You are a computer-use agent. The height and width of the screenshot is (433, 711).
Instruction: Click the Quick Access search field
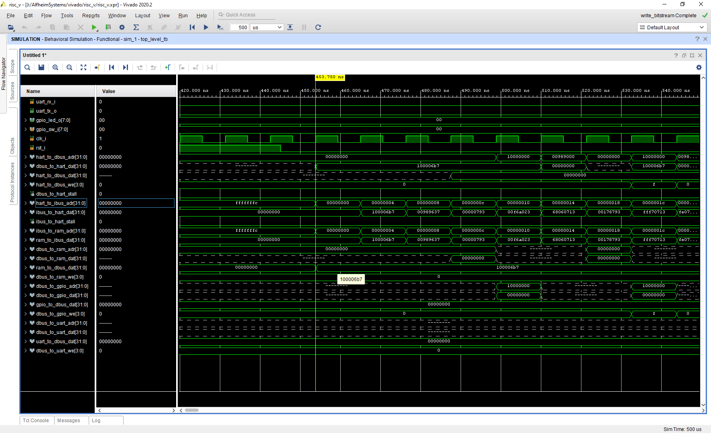point(246,15)
